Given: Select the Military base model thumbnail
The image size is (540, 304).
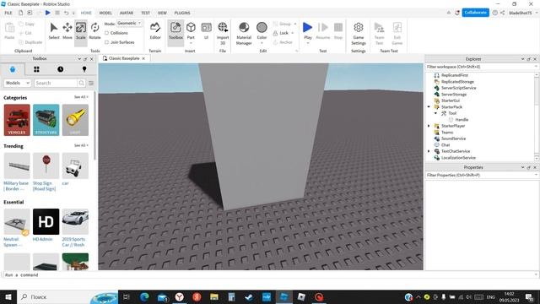Looking at the screenshot, I should coord(17,166).
